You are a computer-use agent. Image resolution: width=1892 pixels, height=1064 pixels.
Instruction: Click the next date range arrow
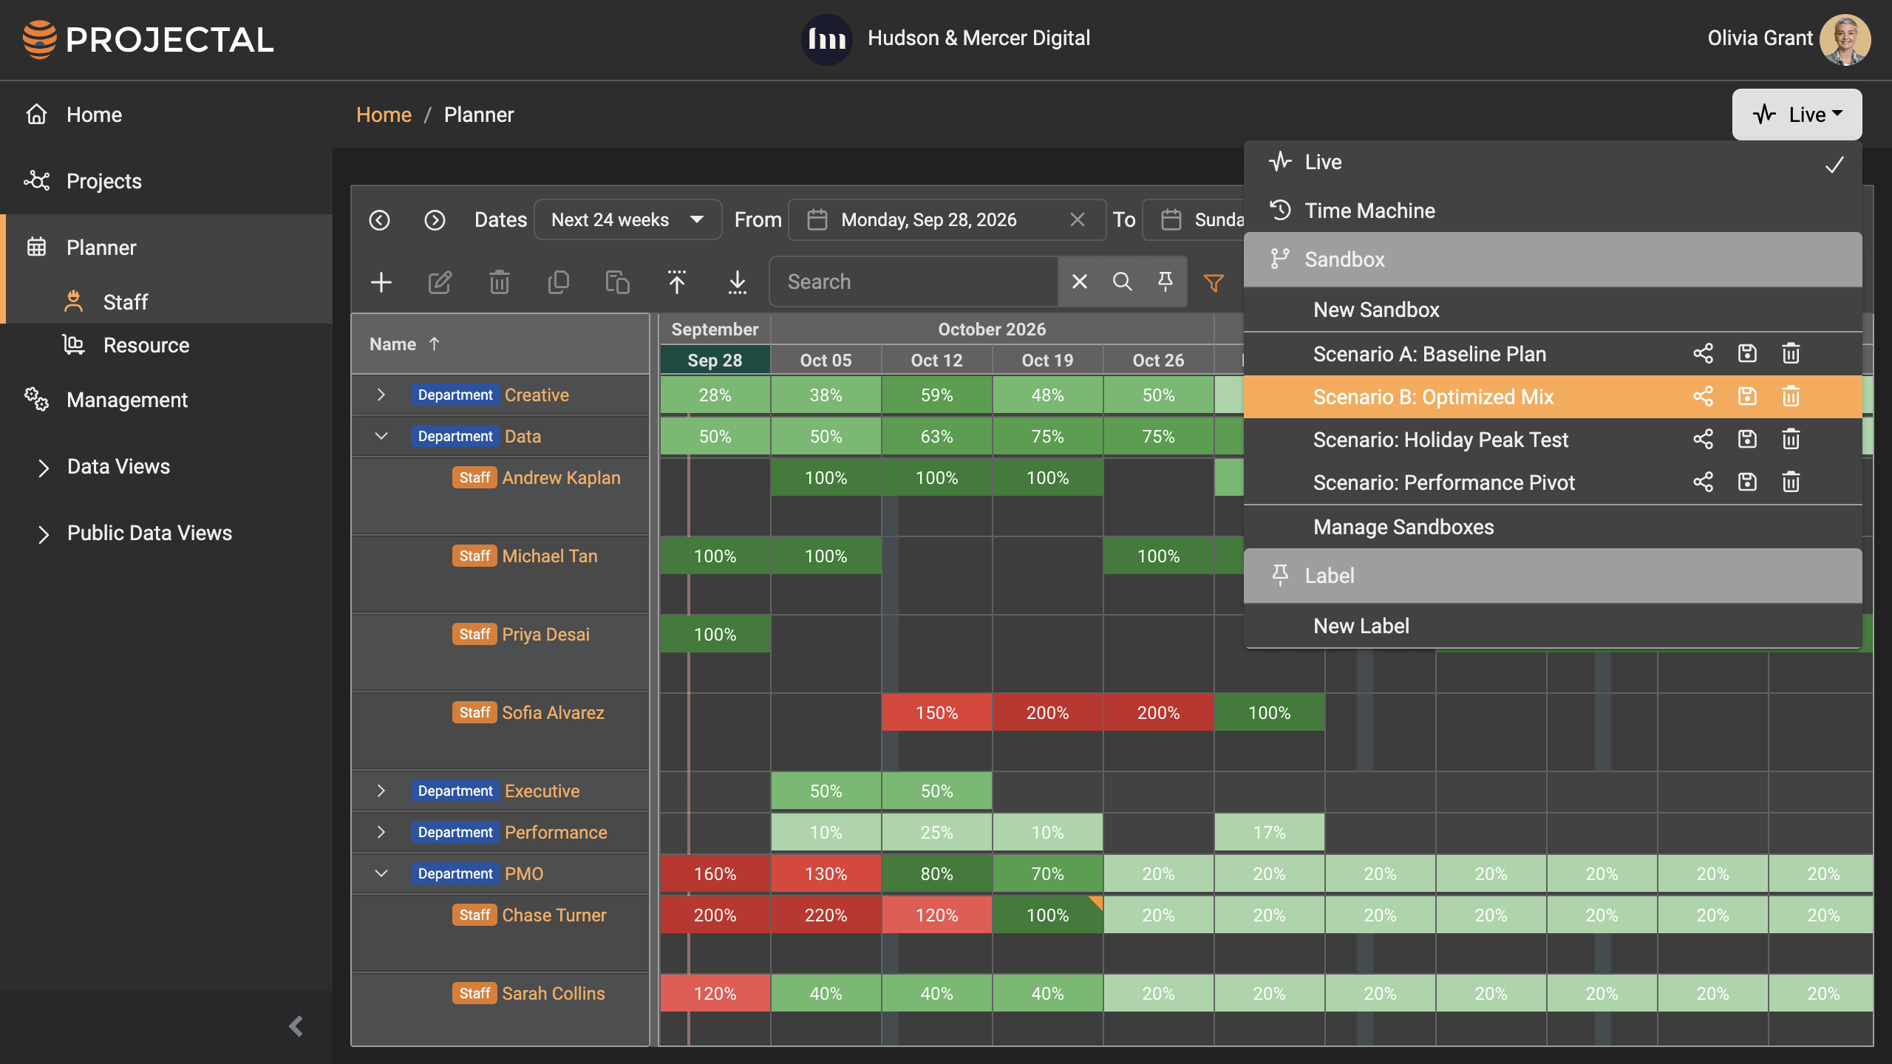pos(435,220)
